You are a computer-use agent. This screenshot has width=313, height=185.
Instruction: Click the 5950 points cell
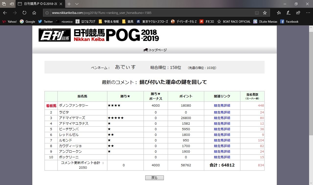coord(186,129)
